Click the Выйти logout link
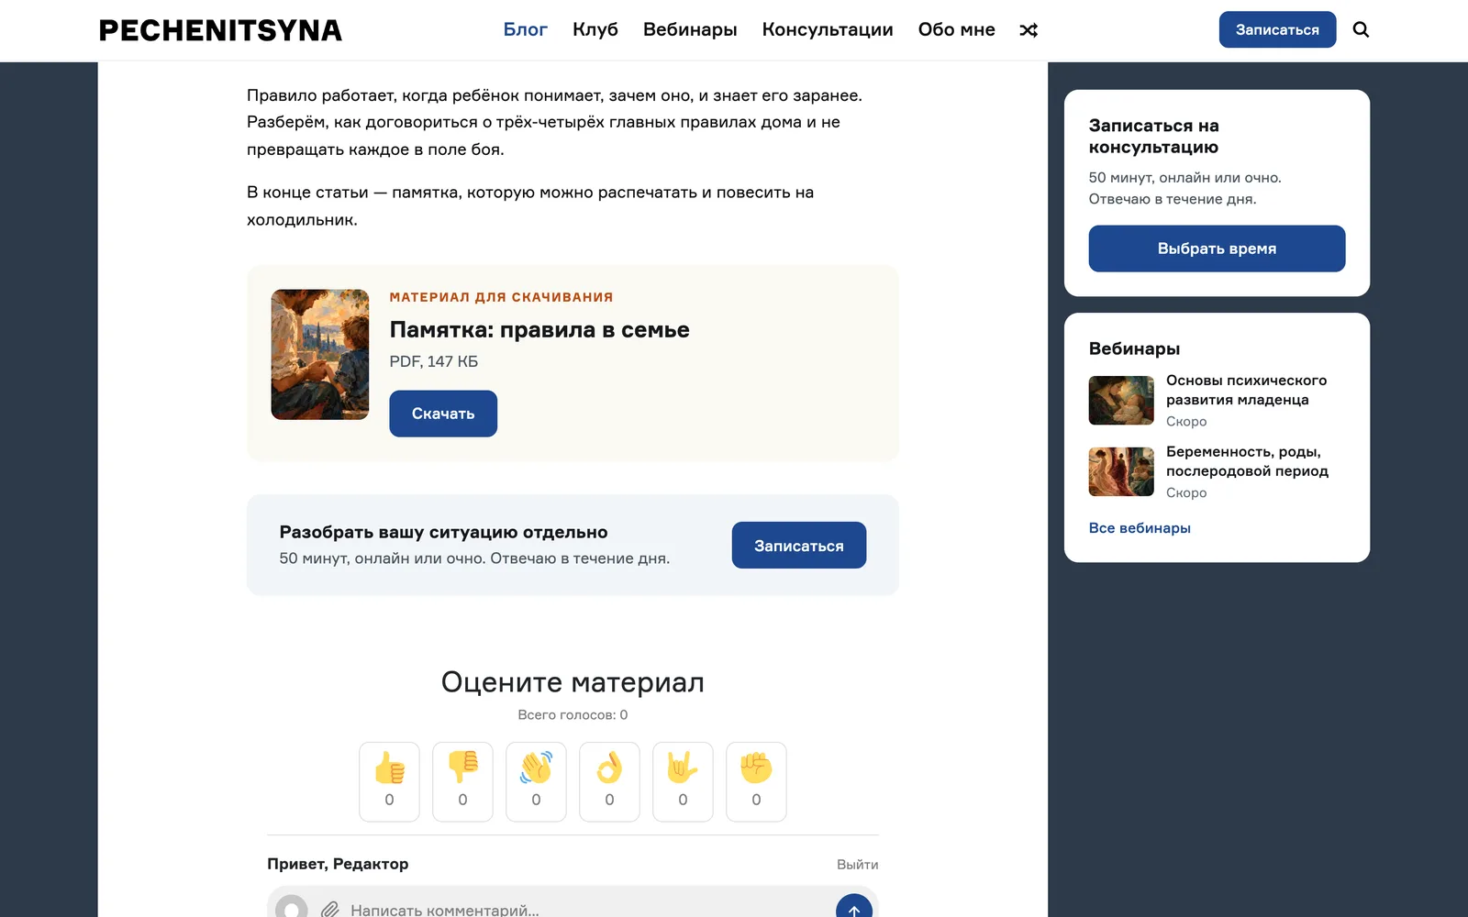Viewport: 1468px width, 917px height. tap(858, 865)
